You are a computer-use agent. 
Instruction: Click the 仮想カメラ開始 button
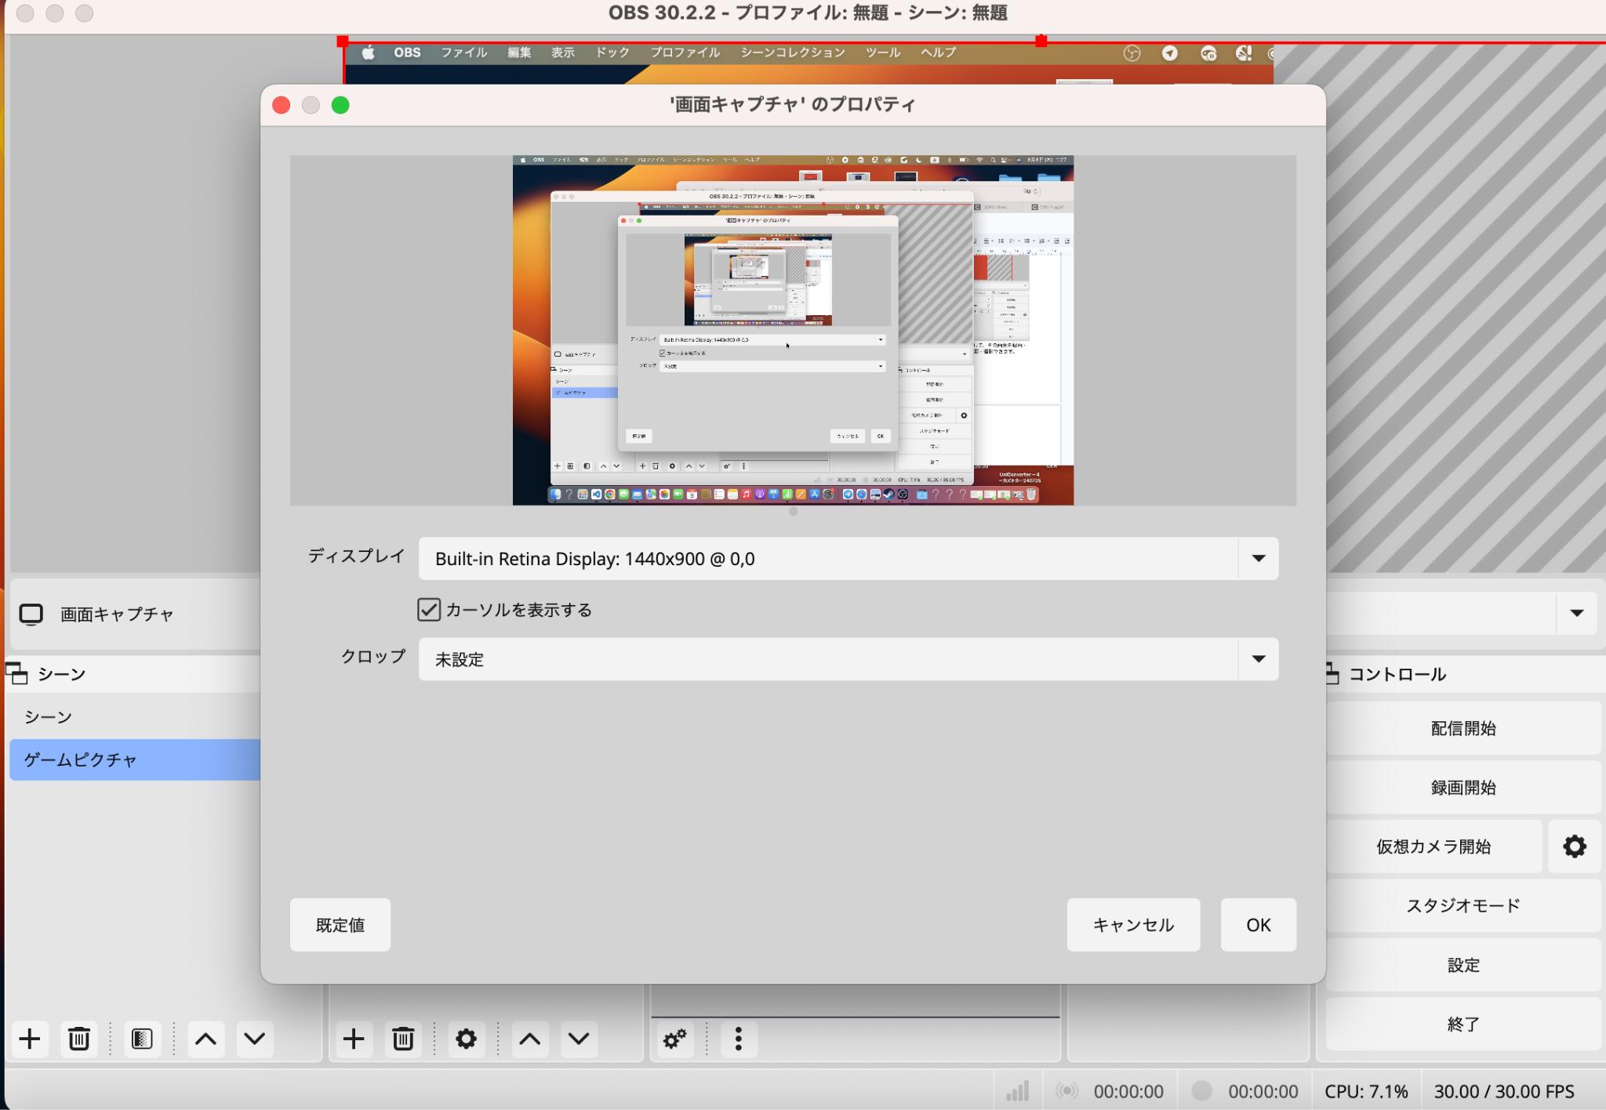[x=1433, y=847]
